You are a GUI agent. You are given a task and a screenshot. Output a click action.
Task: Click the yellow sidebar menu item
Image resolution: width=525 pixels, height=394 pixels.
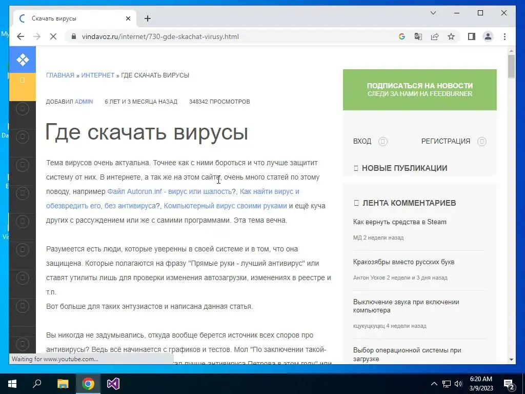[x=23, y=87]
